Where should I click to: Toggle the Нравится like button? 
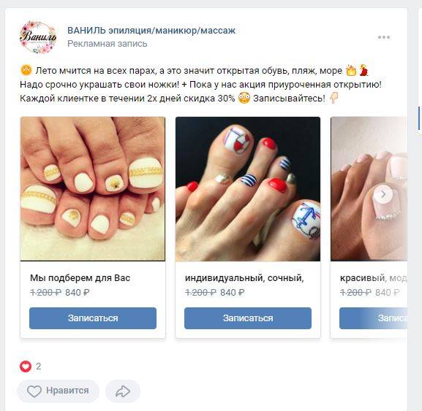[58, 391]
